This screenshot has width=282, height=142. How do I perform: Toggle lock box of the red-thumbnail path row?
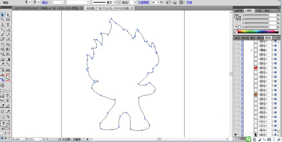click(239, 68)
